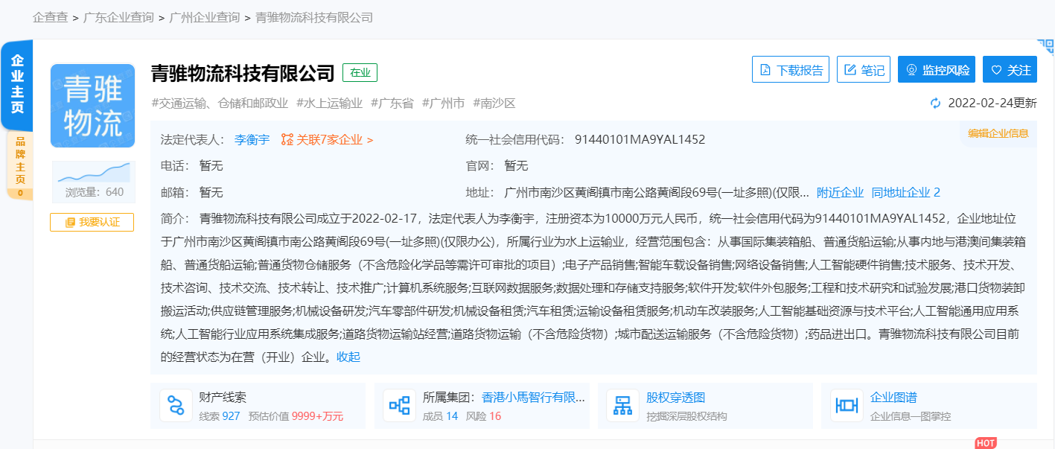Open 广东企业查询 breadcrumb link
Image resolution: width=1055 pixels, height=449 pixels.
point(118,17)
